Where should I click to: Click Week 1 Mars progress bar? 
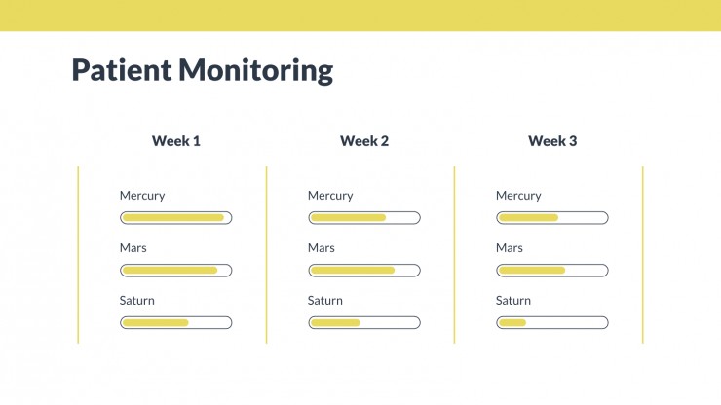tap(176, 271)
